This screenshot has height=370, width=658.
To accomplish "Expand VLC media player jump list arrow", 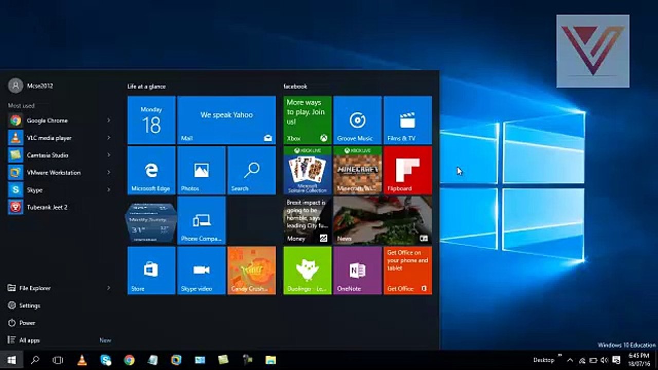I will (x=108, y=138).
